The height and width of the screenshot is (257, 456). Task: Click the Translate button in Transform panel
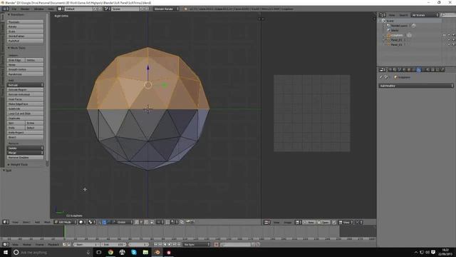point(26,22)
